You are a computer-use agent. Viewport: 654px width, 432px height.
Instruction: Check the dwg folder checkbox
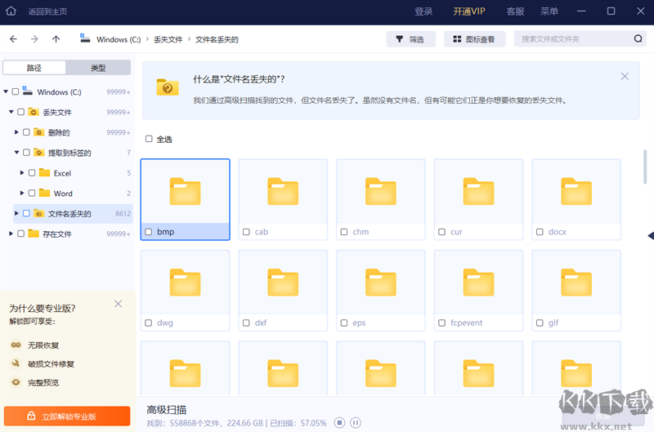tap(149, 323)
